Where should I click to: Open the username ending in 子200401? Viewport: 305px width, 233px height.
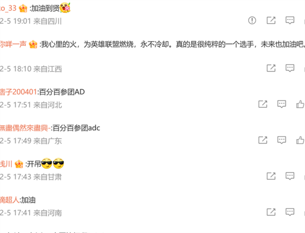18,92
